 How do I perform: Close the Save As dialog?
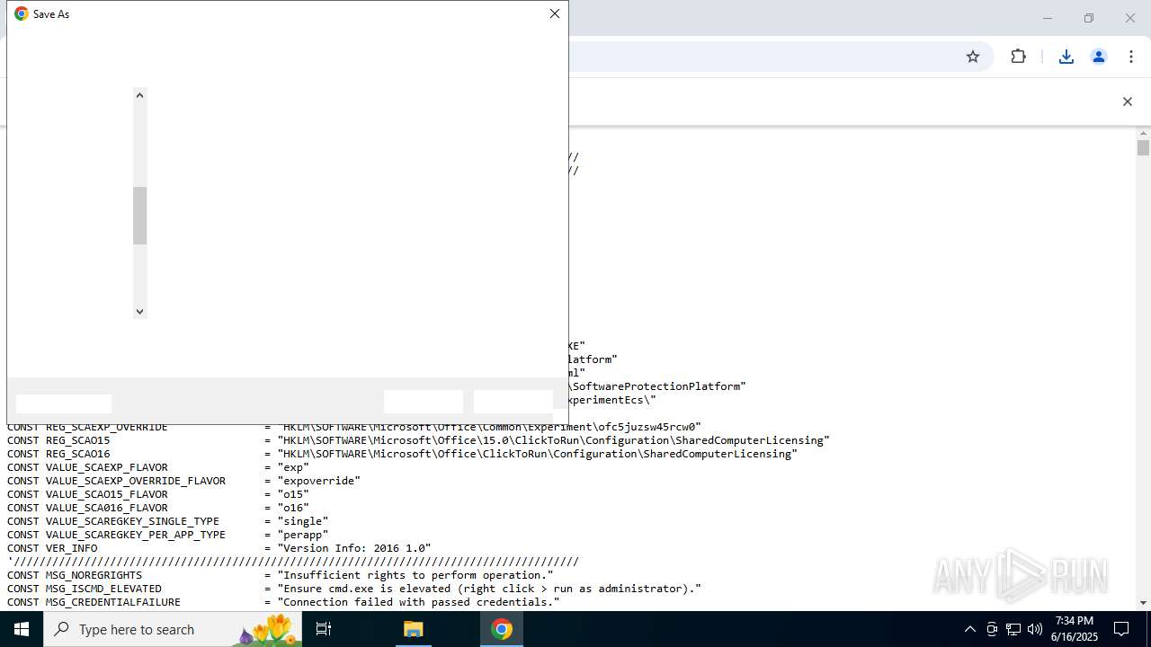click(x=555, y=13)
